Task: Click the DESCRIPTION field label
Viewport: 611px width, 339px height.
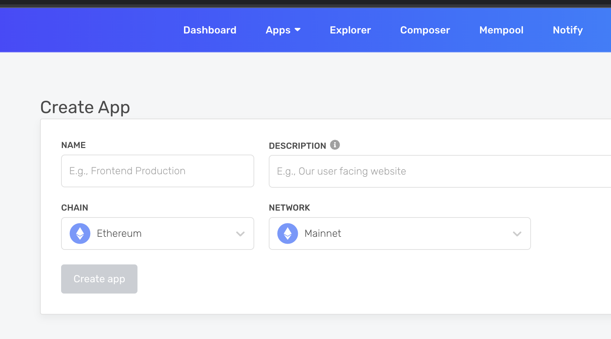Action: click(x=297, y=146)
